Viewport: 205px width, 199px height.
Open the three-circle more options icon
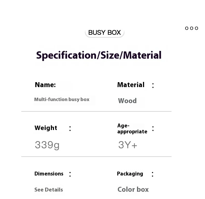point(192,28)
